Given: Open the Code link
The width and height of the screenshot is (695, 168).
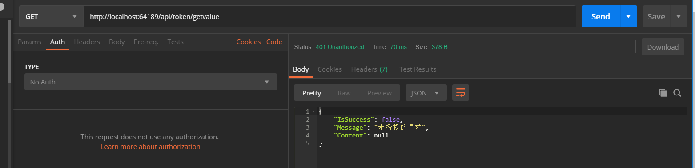Looking at the screenshot, I should (274, 42).
